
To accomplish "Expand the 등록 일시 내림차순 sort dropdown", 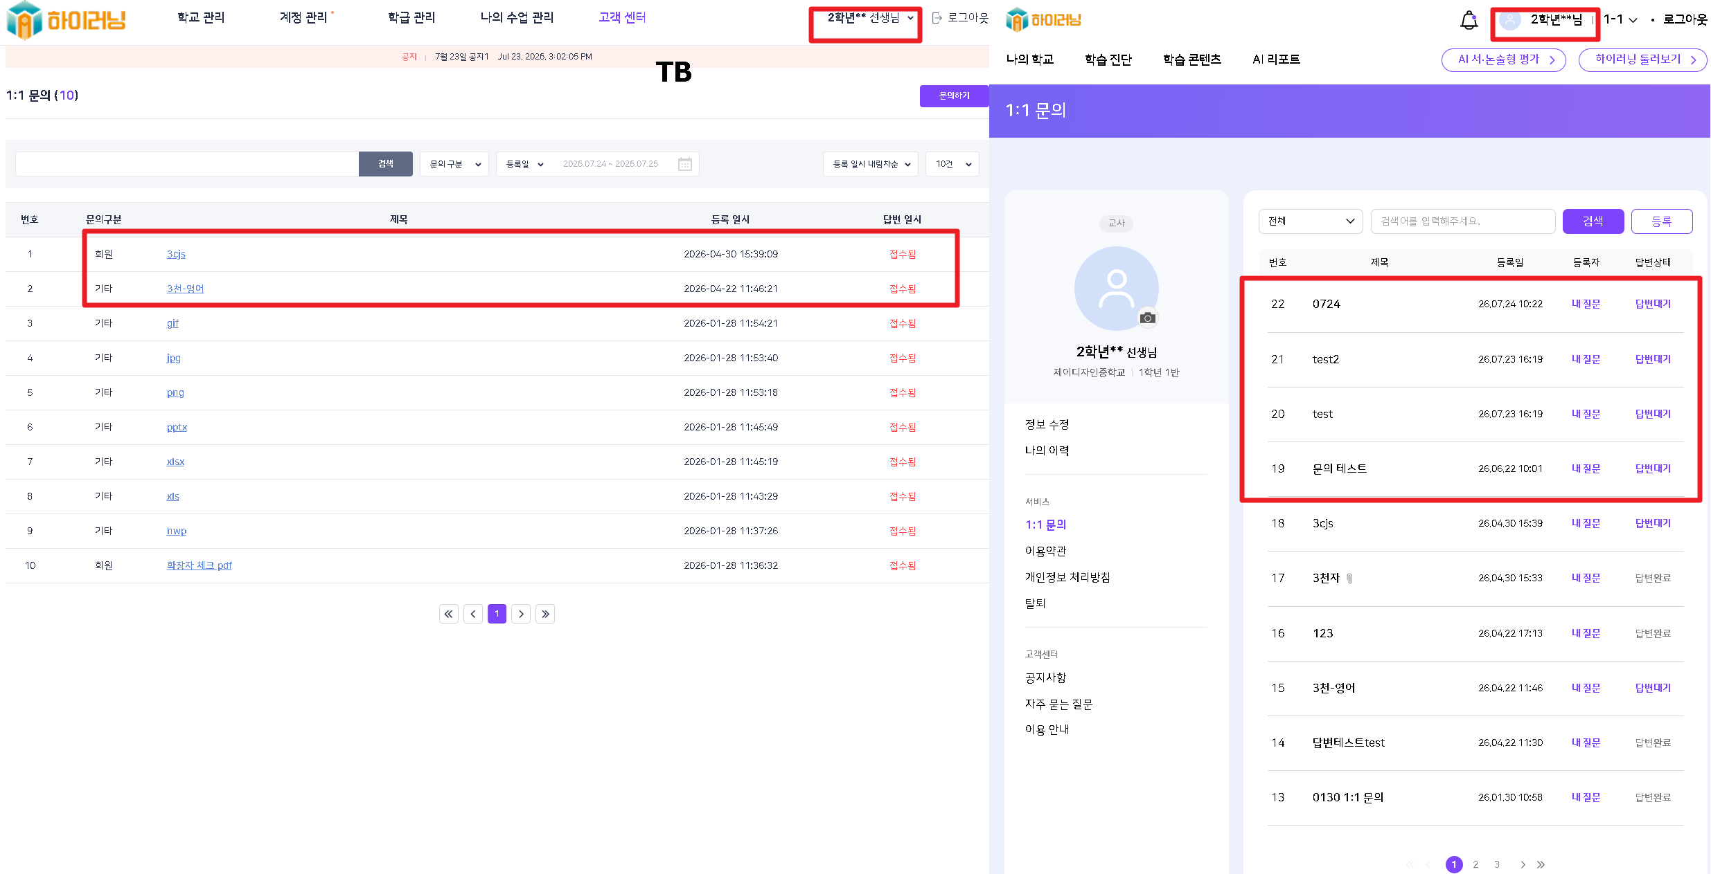I will click(871, 164).
